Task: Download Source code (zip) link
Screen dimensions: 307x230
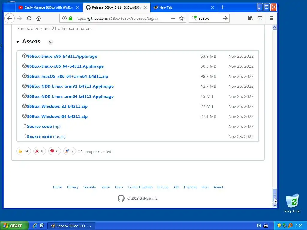Action: [44, 127]
